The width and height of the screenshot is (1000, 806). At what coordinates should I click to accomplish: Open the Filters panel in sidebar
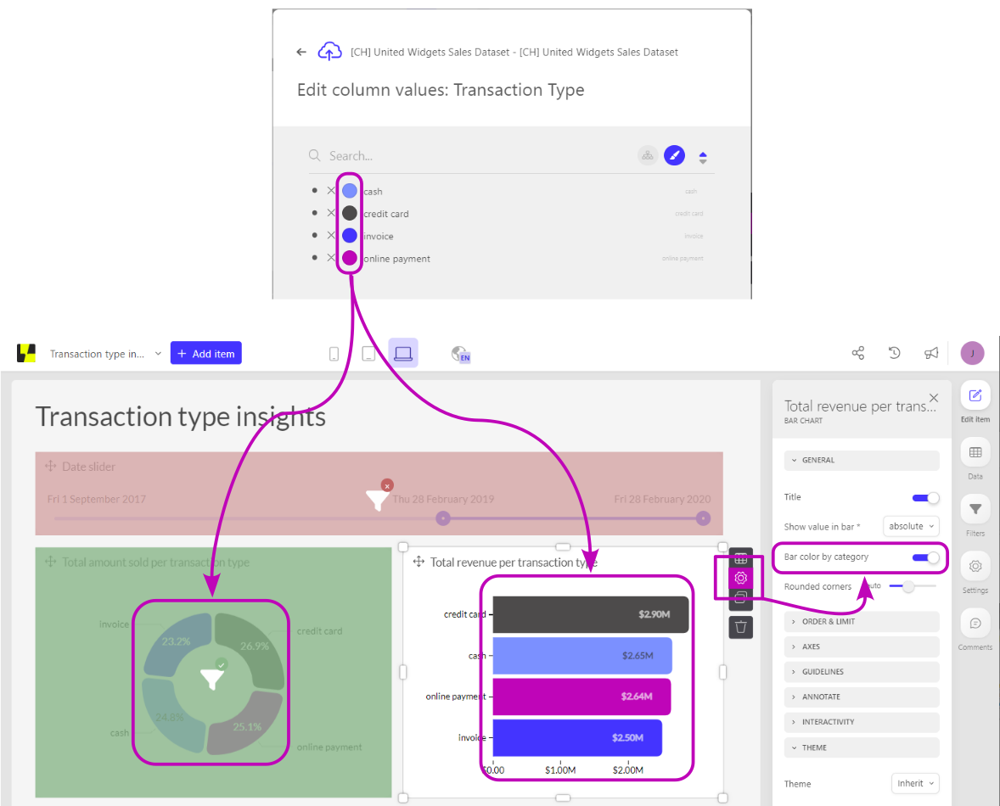[975, 510]
